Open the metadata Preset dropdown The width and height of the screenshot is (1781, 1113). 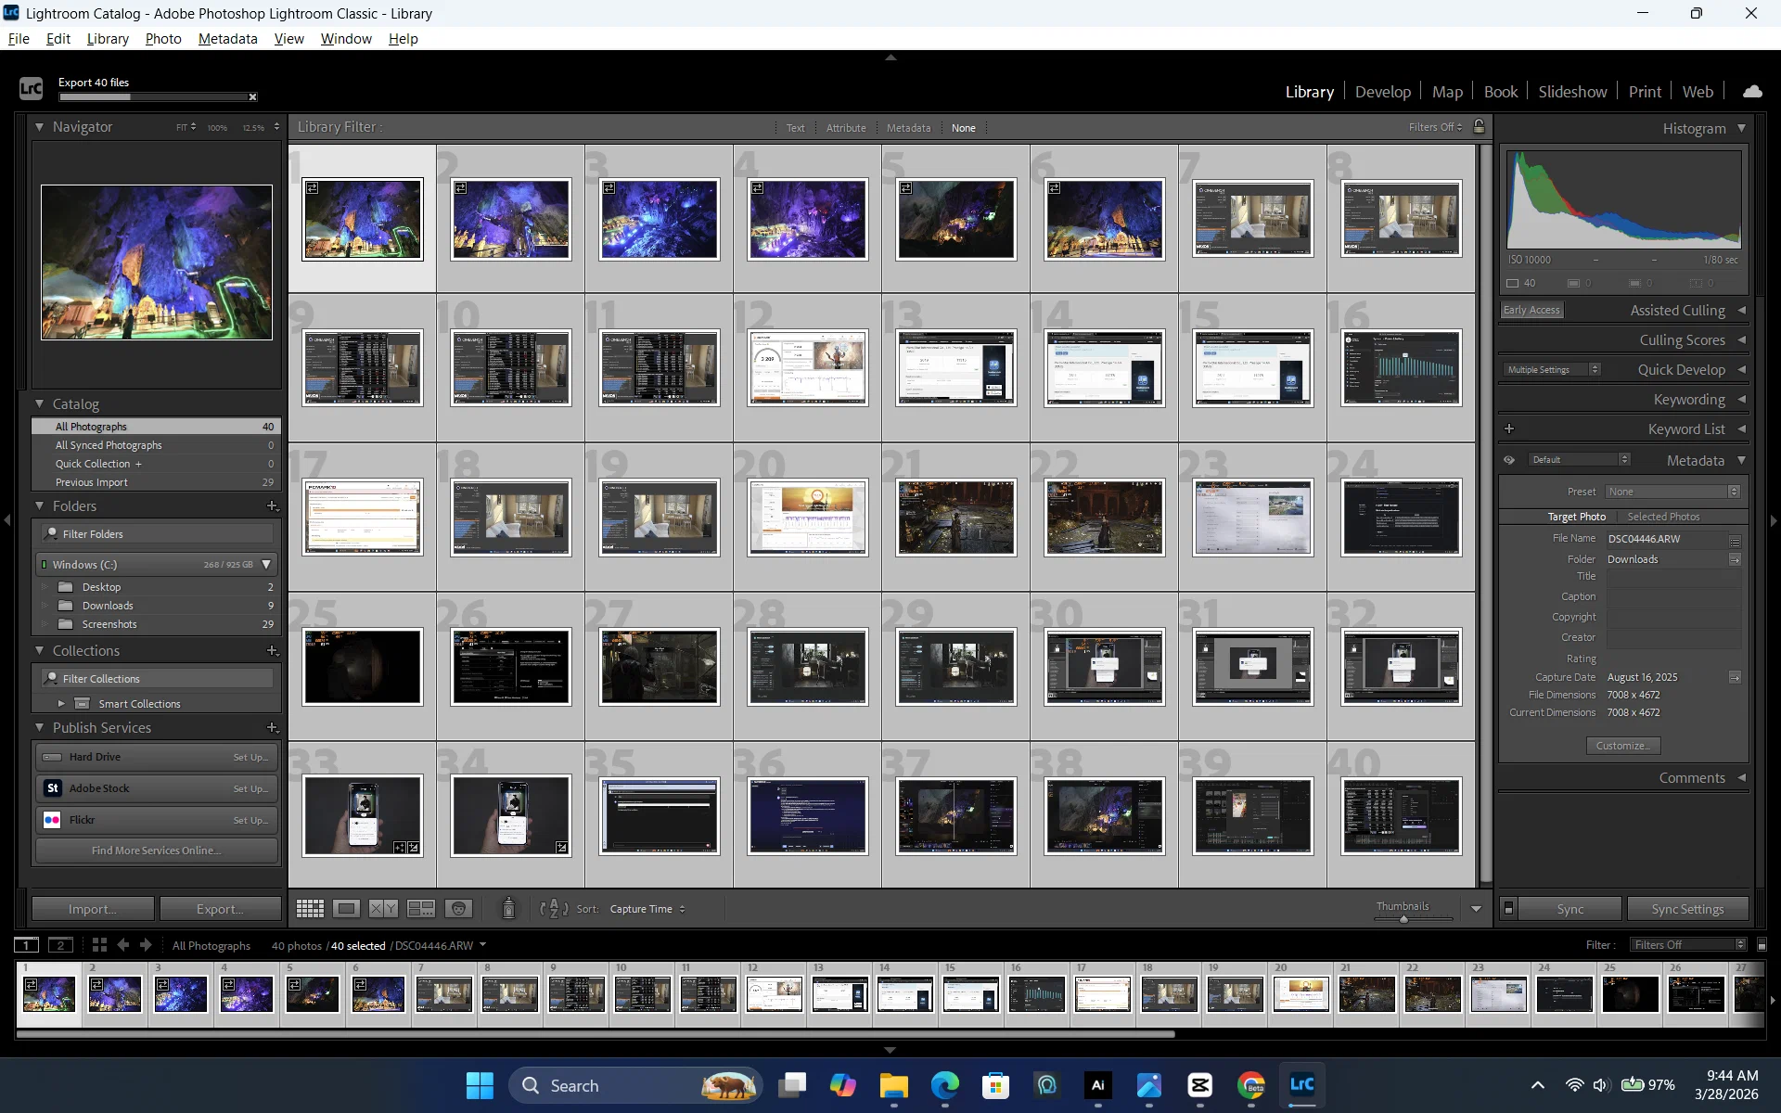point(1673,492)
